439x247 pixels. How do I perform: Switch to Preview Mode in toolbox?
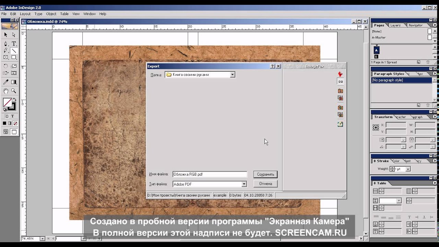(14, 132)
